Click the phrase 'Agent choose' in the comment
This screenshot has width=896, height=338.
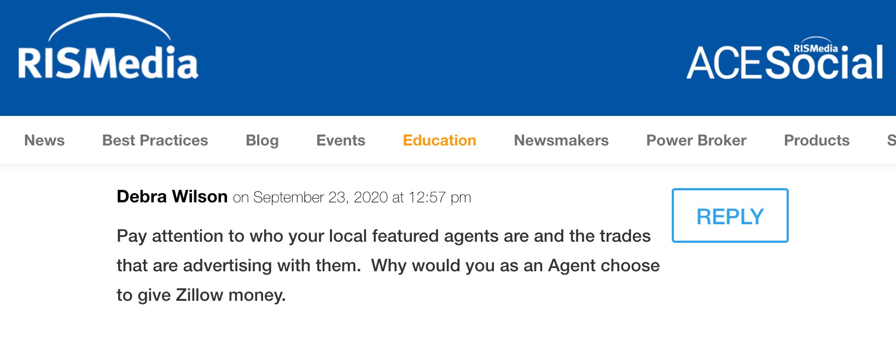coord(604,266)
